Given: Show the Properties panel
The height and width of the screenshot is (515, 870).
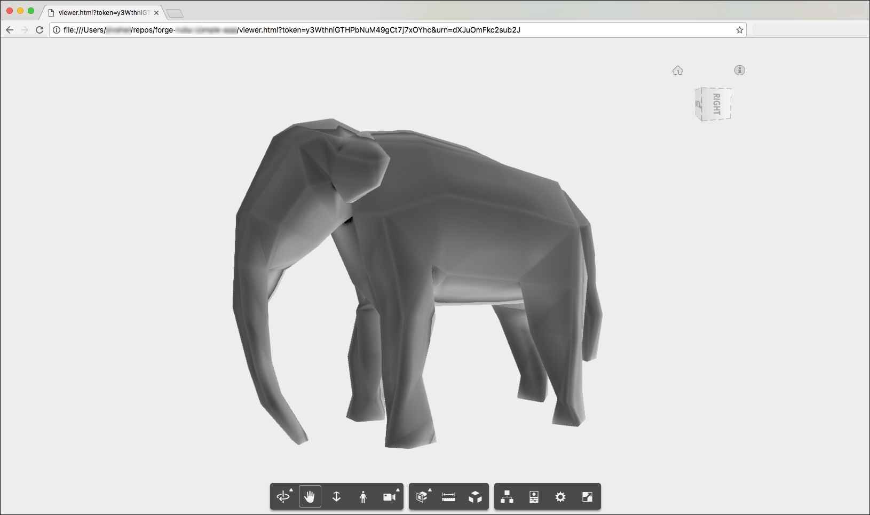Looking at the screenshot, I should (x=534, y=497).
